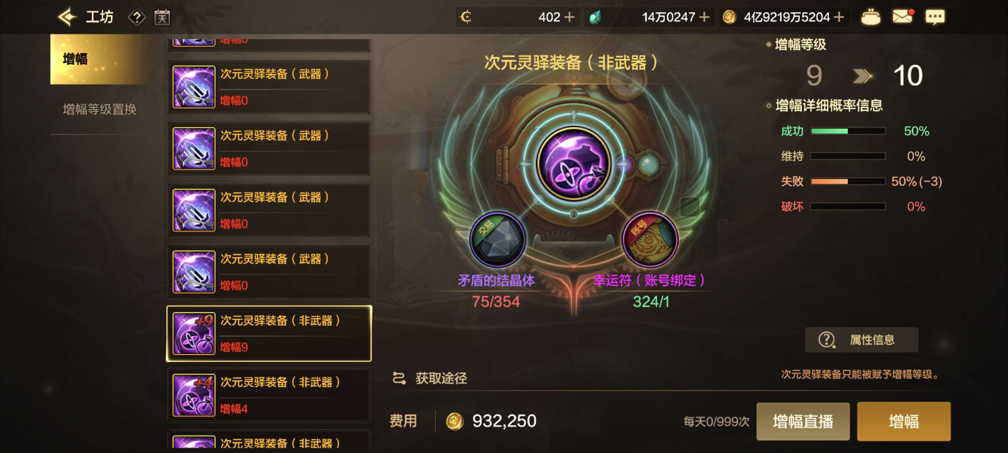Tap the 幸运符 lucky charm icon
The width and height of the screenshot is (1008, 453).
[650, 239]
